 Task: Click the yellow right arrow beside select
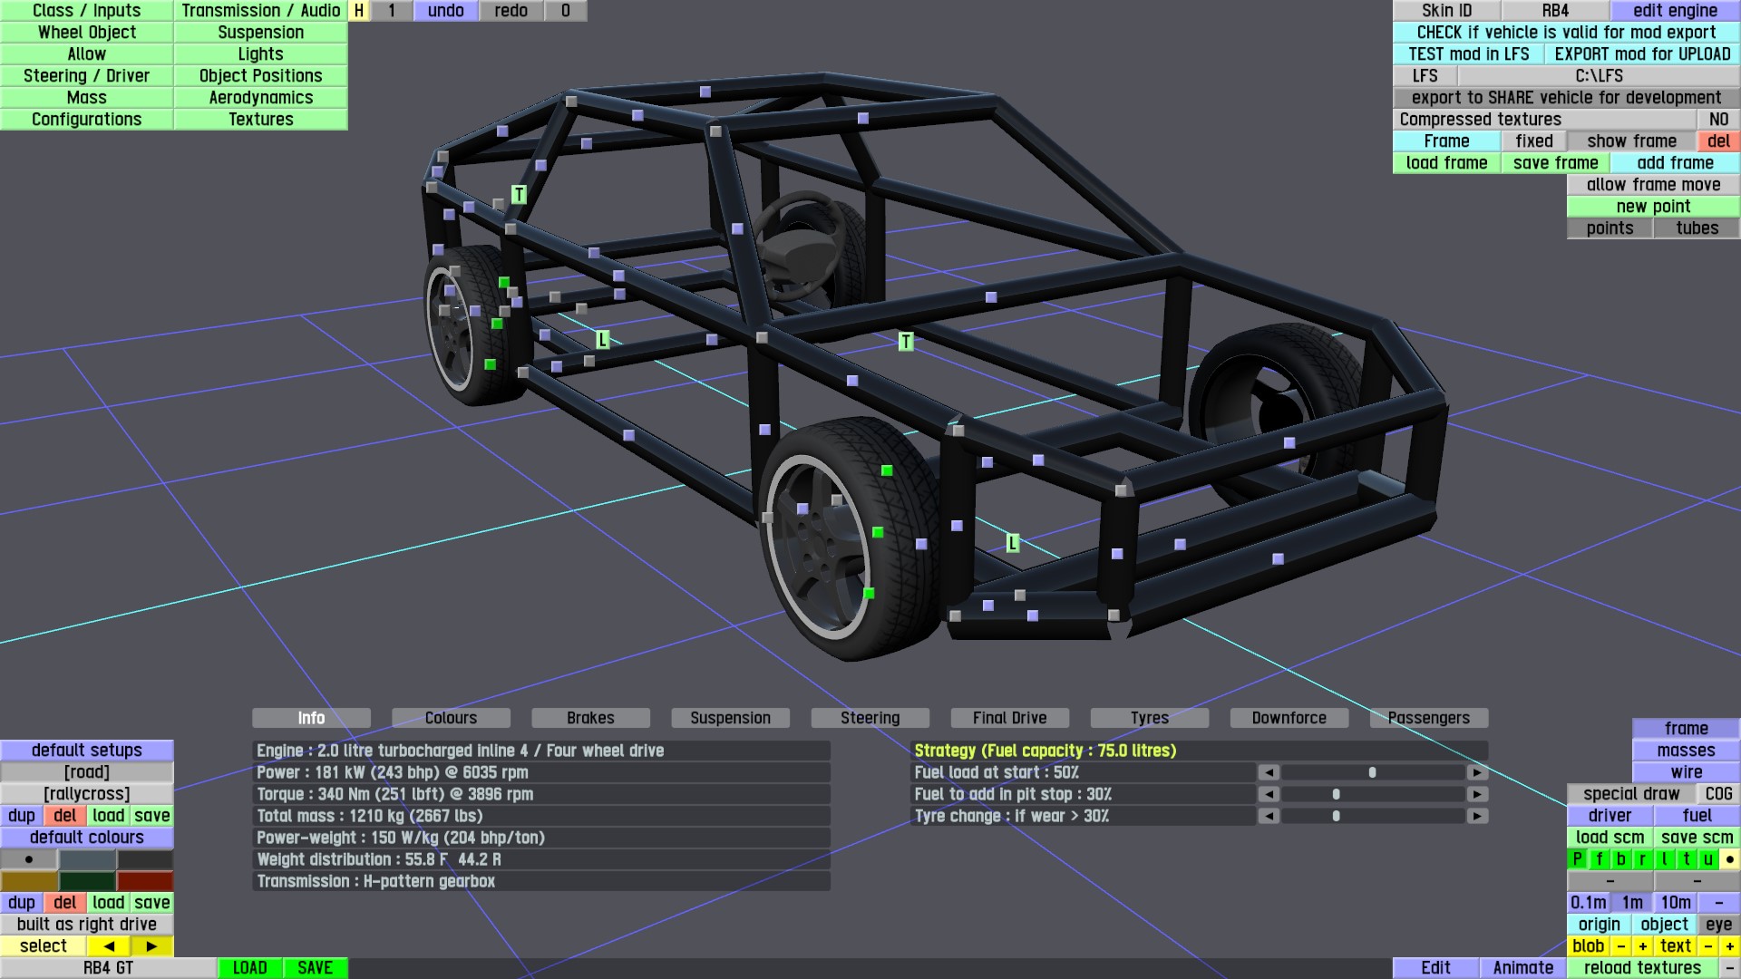(151, 946)
